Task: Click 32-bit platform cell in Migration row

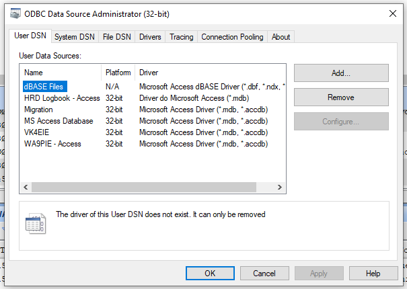Action: [x=114, y=110]
